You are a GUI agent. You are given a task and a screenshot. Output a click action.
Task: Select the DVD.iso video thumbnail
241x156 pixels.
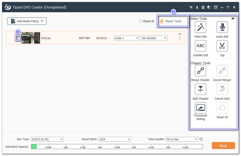click(31, 38)
